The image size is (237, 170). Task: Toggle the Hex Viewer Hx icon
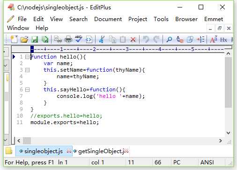(223, 40)
